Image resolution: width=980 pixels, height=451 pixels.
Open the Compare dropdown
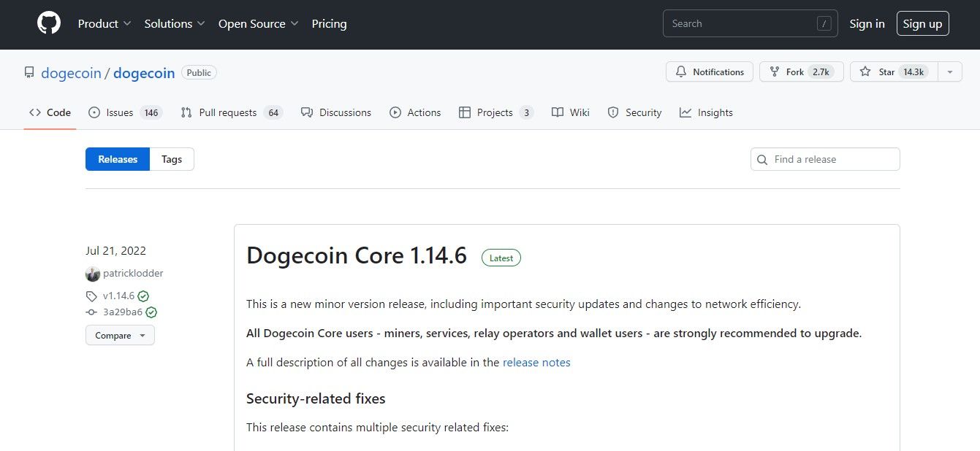pos(120,336)
